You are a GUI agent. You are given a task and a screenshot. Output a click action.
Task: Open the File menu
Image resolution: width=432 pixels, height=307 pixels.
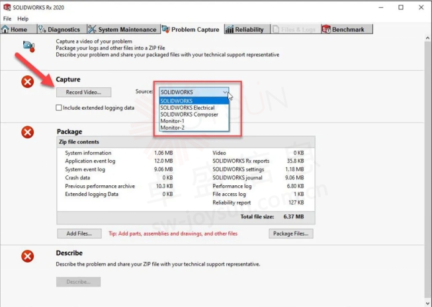pyautogui.click(x=7, y=19)
